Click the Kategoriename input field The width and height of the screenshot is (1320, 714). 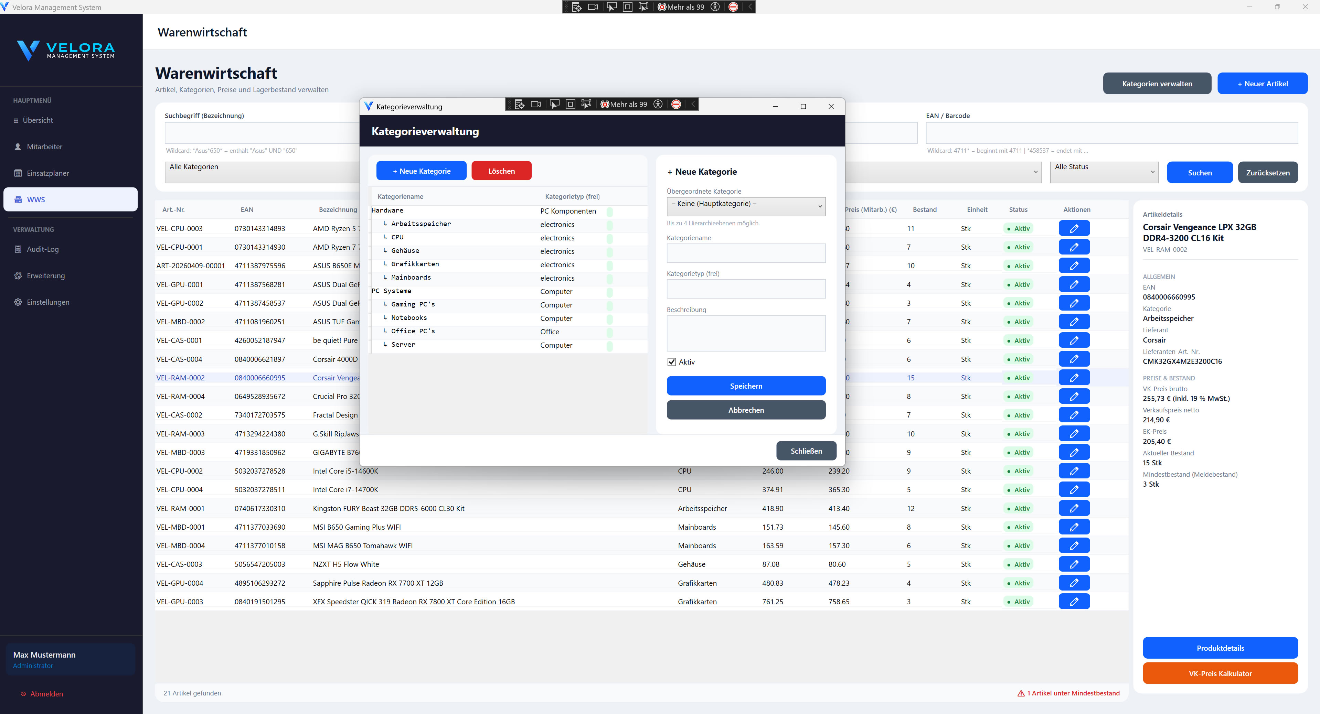[746, 253]
